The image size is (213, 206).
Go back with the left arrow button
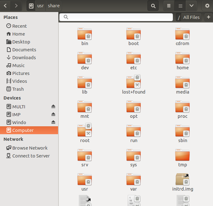click(5, 6)
